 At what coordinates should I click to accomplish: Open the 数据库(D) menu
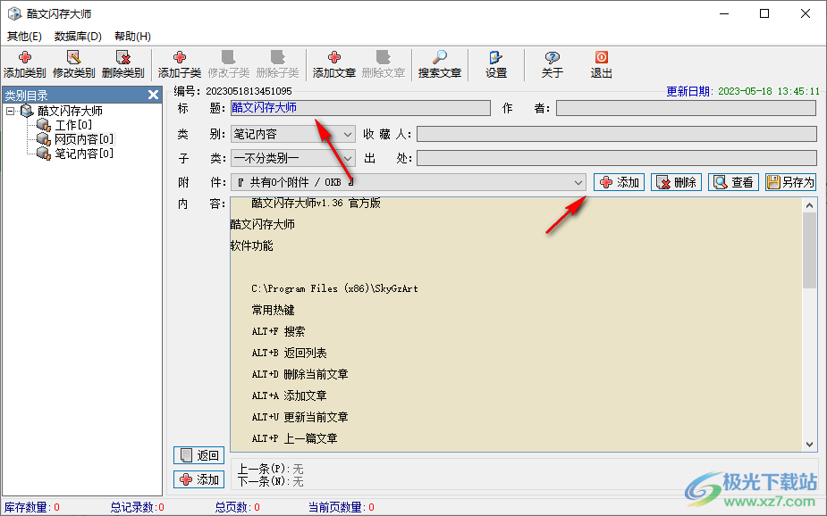click(x=78, y=37)
